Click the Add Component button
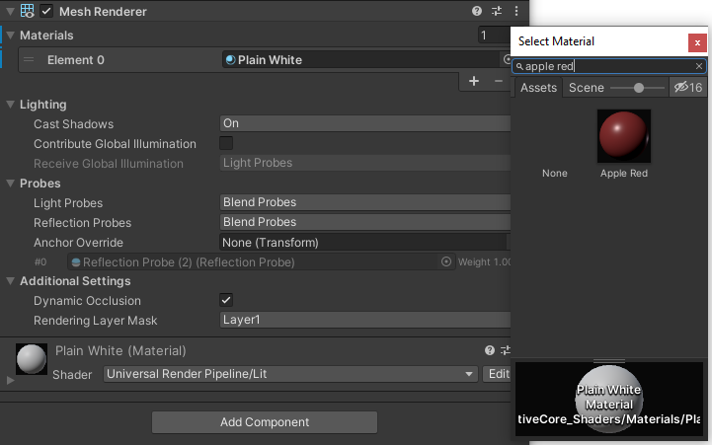Viewport: 712px width, 445px height. 265,422
